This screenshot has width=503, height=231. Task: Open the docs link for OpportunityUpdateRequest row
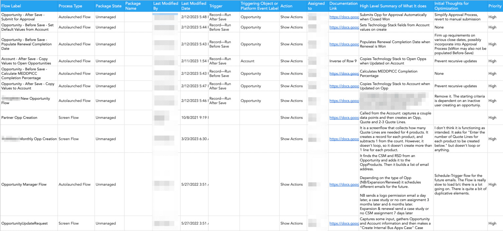click(x=344, y=223)
